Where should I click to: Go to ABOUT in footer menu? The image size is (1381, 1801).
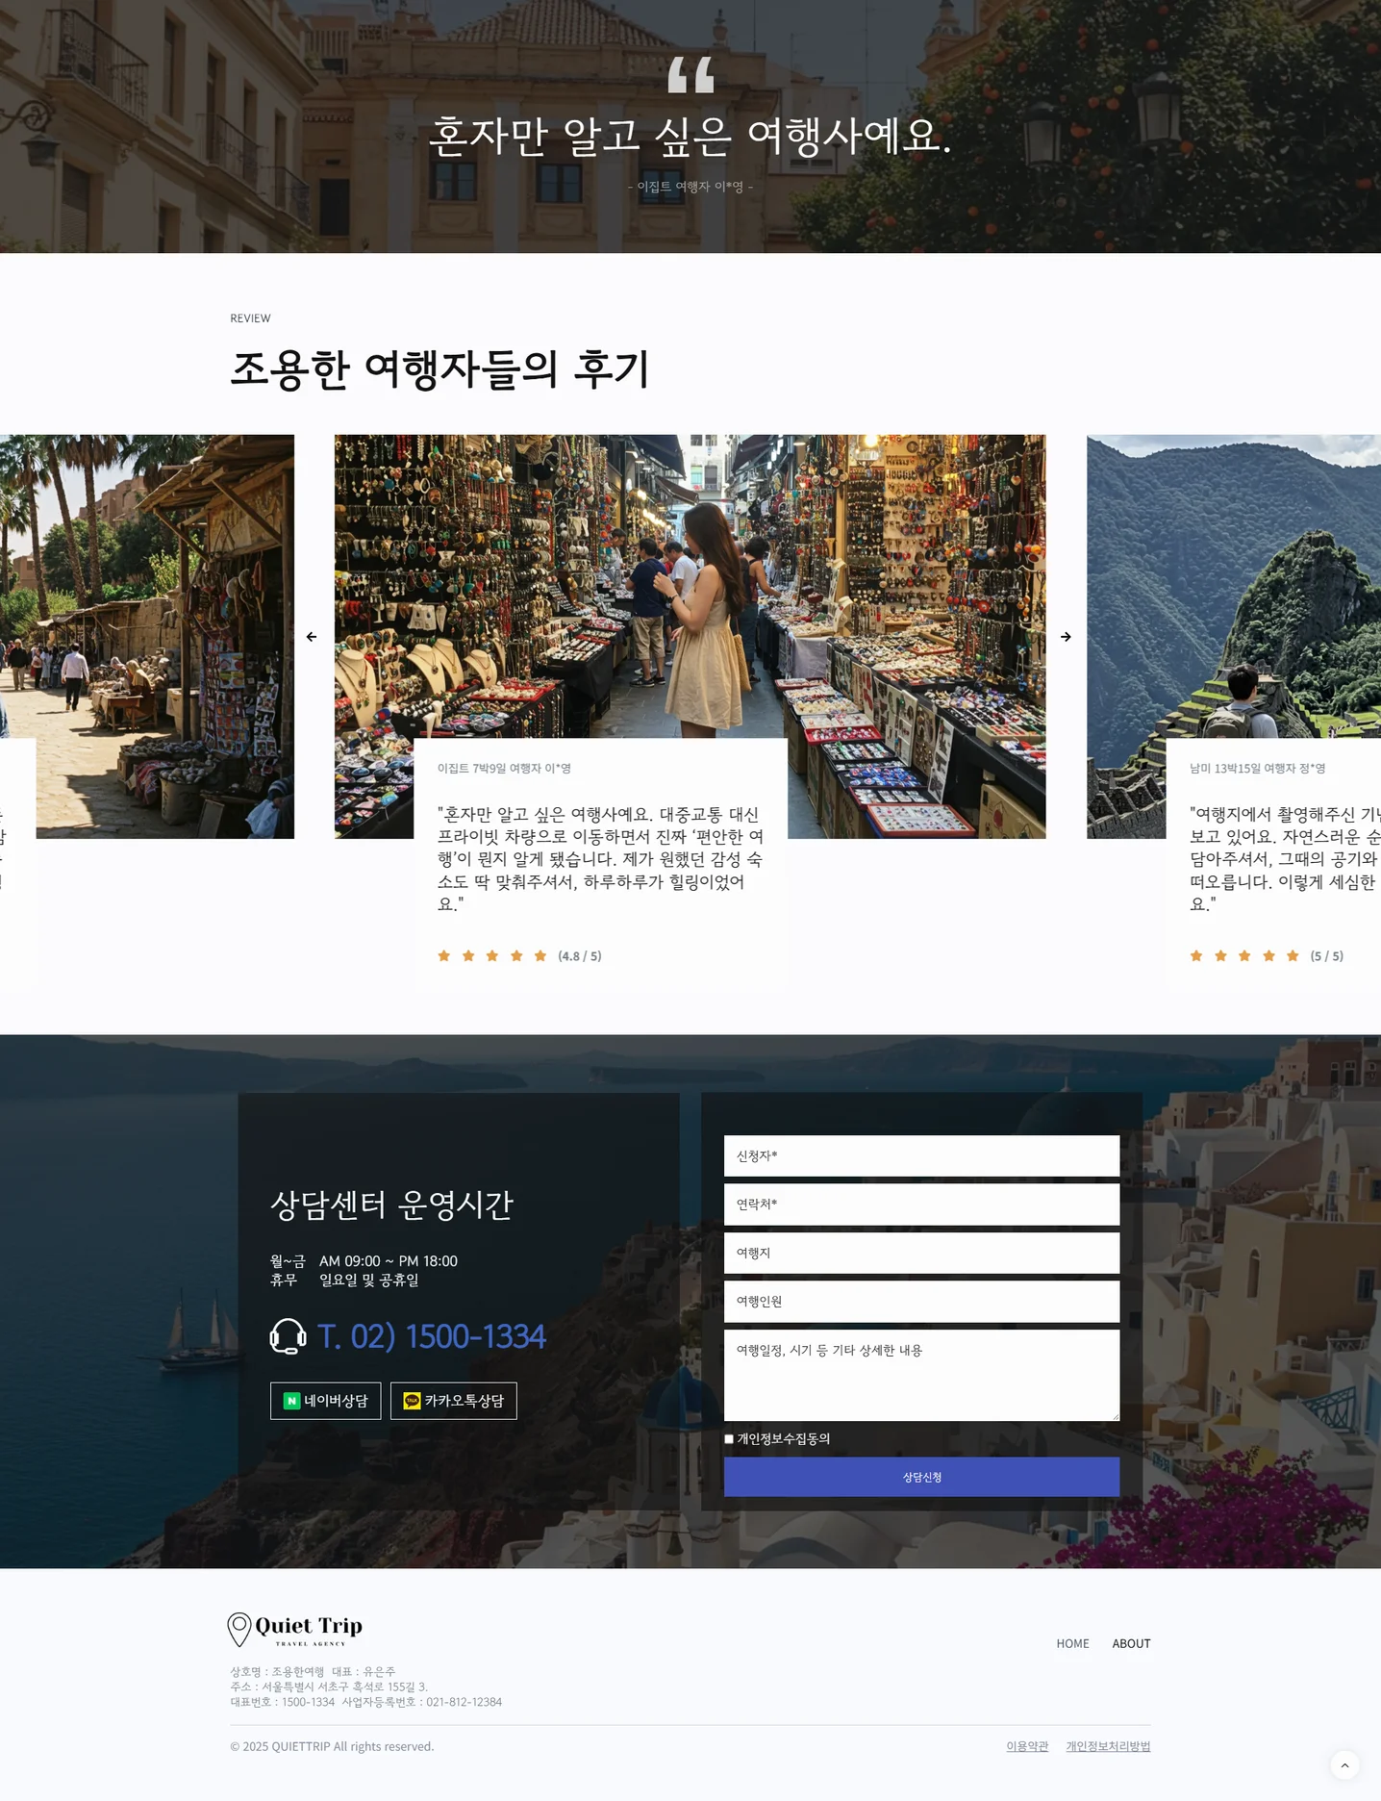[1131, 1643]
